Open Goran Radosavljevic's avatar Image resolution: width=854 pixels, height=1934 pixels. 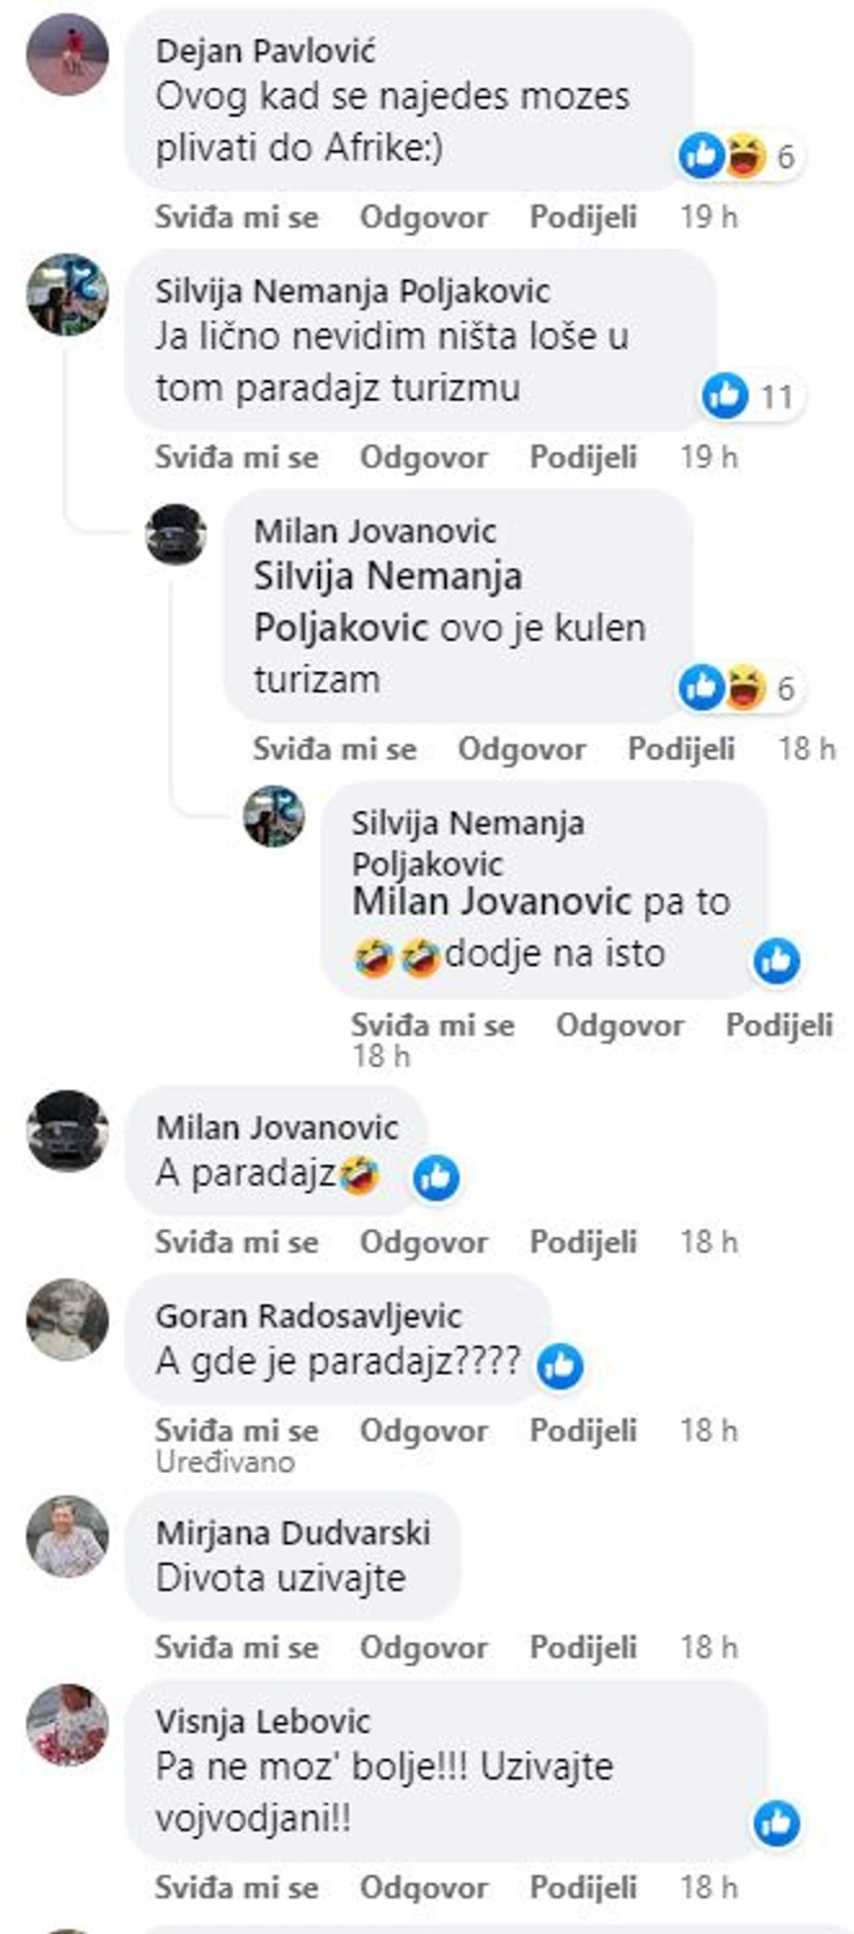coord(67,1320)
